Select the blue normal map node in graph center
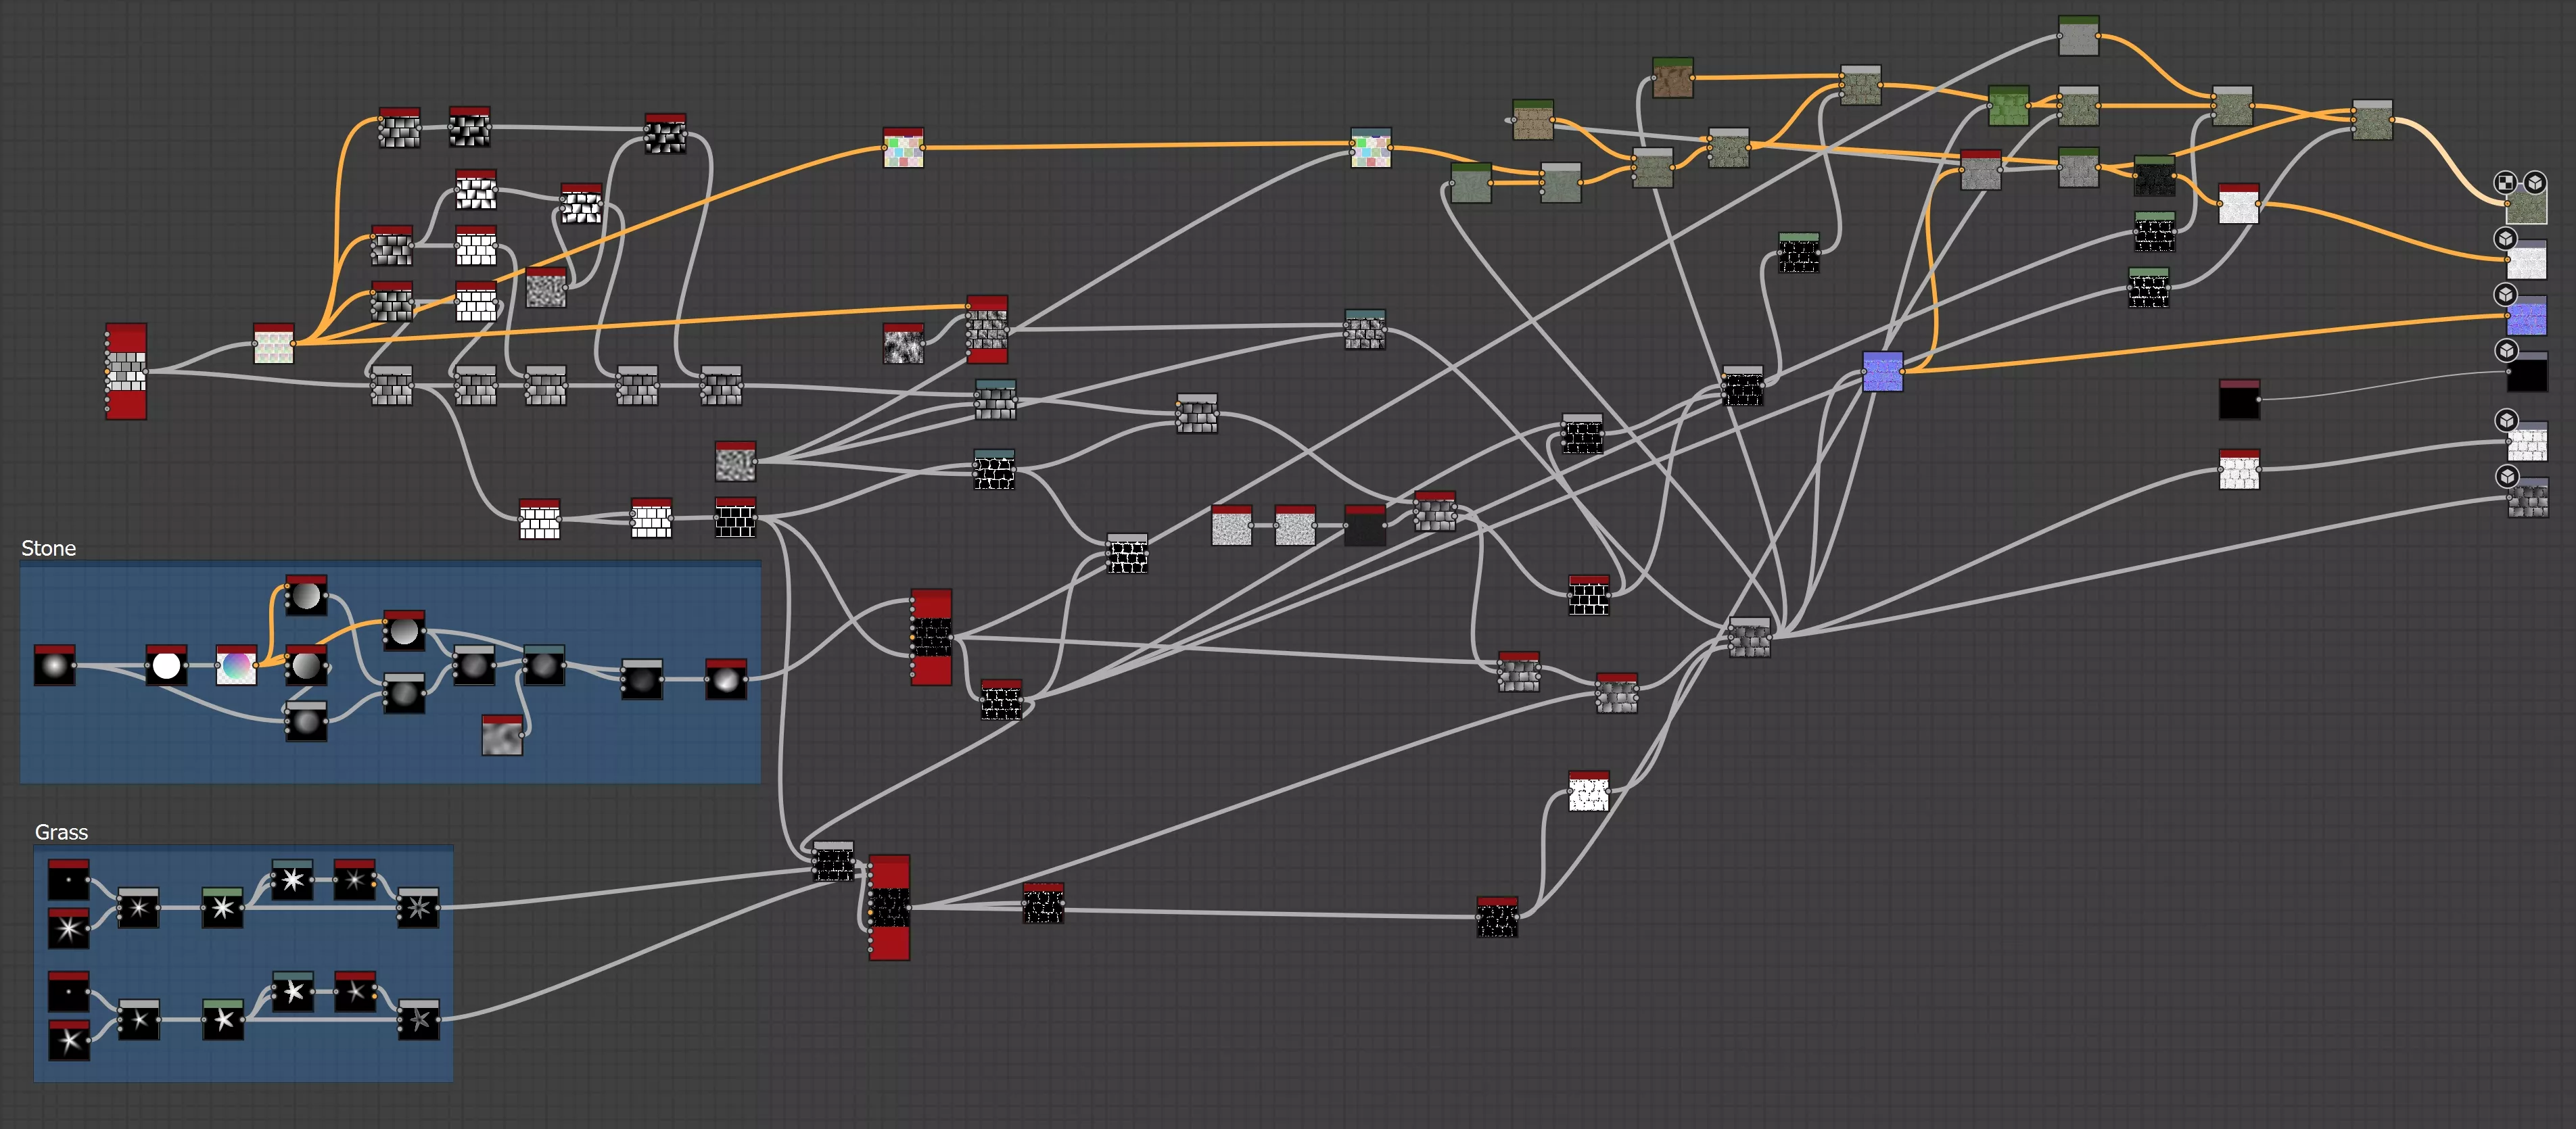Viewport: 2576px width, 1129px height. click(x=1882, y=372)
